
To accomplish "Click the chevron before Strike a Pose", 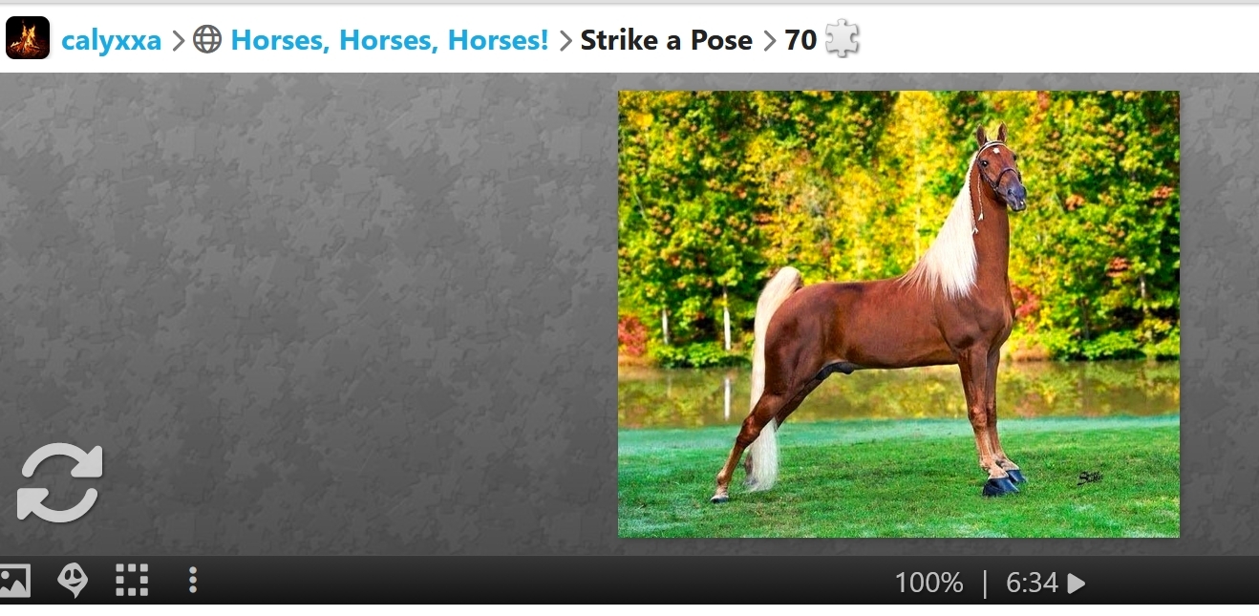I will (x=565, y=40).
